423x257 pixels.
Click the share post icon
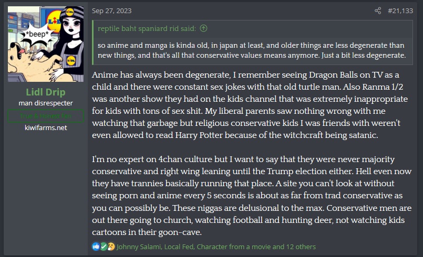(378, 10)
